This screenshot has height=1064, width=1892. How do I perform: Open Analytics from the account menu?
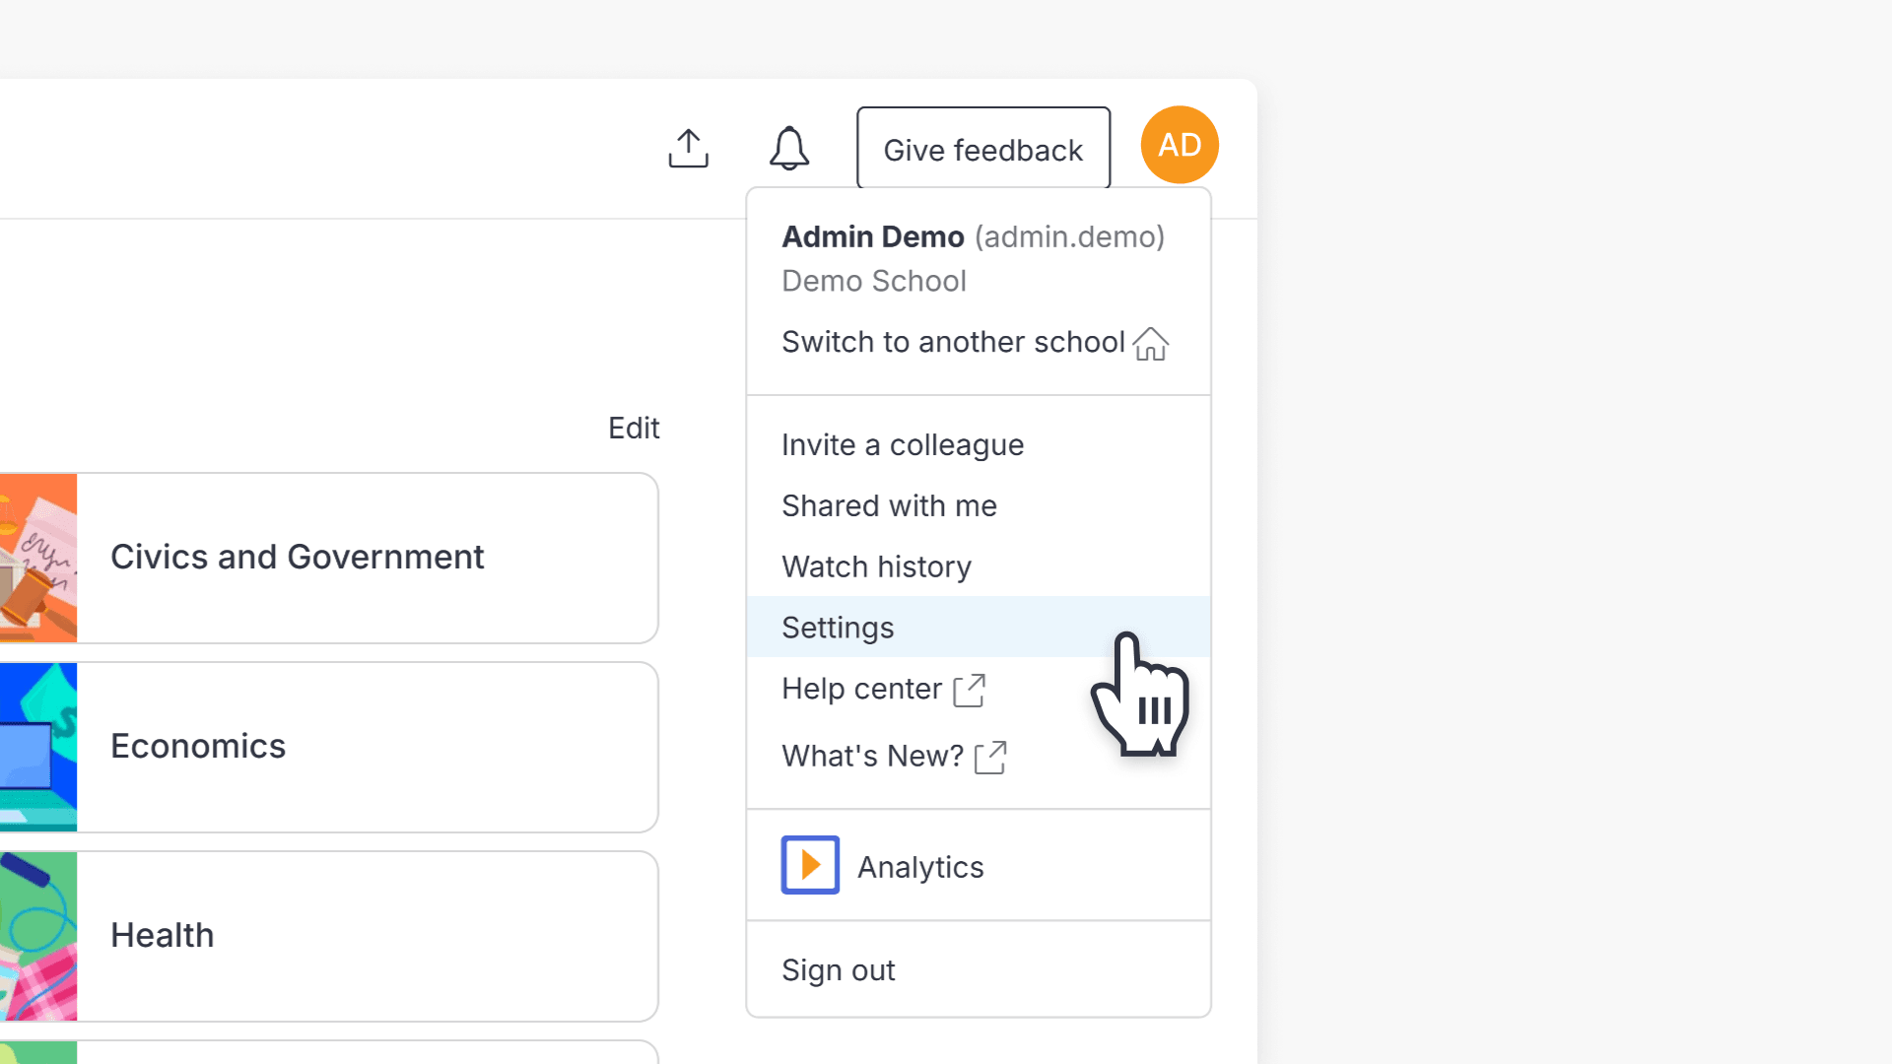pos(919,866)
